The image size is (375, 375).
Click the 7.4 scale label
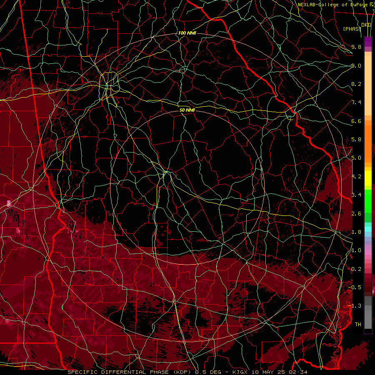pos(356,102)
